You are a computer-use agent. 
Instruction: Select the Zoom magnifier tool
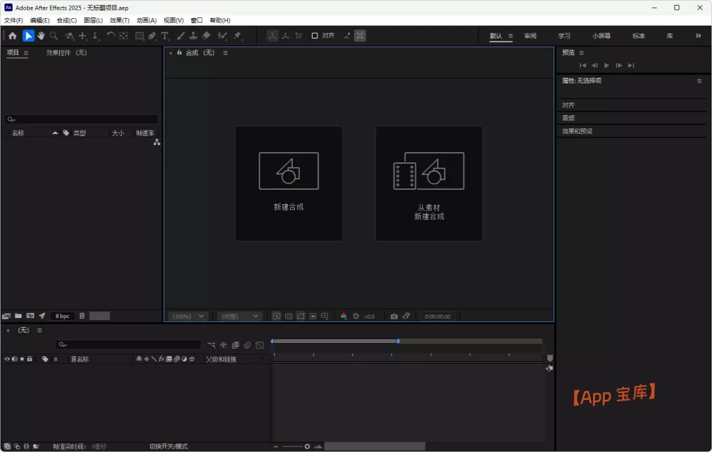point(54,36)
